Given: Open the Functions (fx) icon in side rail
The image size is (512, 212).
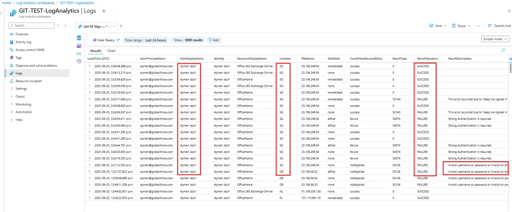Looking at the screenshot, I should (x=79, y=53).
